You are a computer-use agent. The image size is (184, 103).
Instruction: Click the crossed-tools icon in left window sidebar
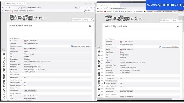pyautogui.click(x=4, y=97)
